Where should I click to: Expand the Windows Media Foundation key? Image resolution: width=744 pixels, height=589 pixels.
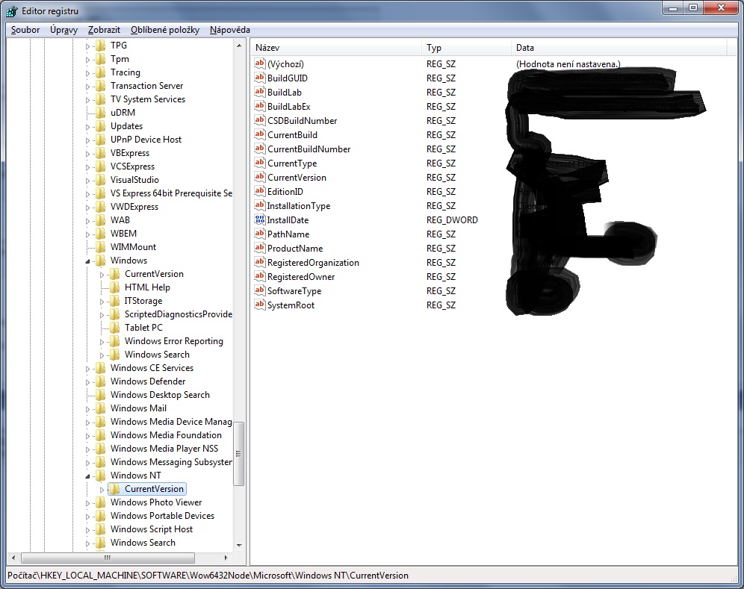click(88, 436)
